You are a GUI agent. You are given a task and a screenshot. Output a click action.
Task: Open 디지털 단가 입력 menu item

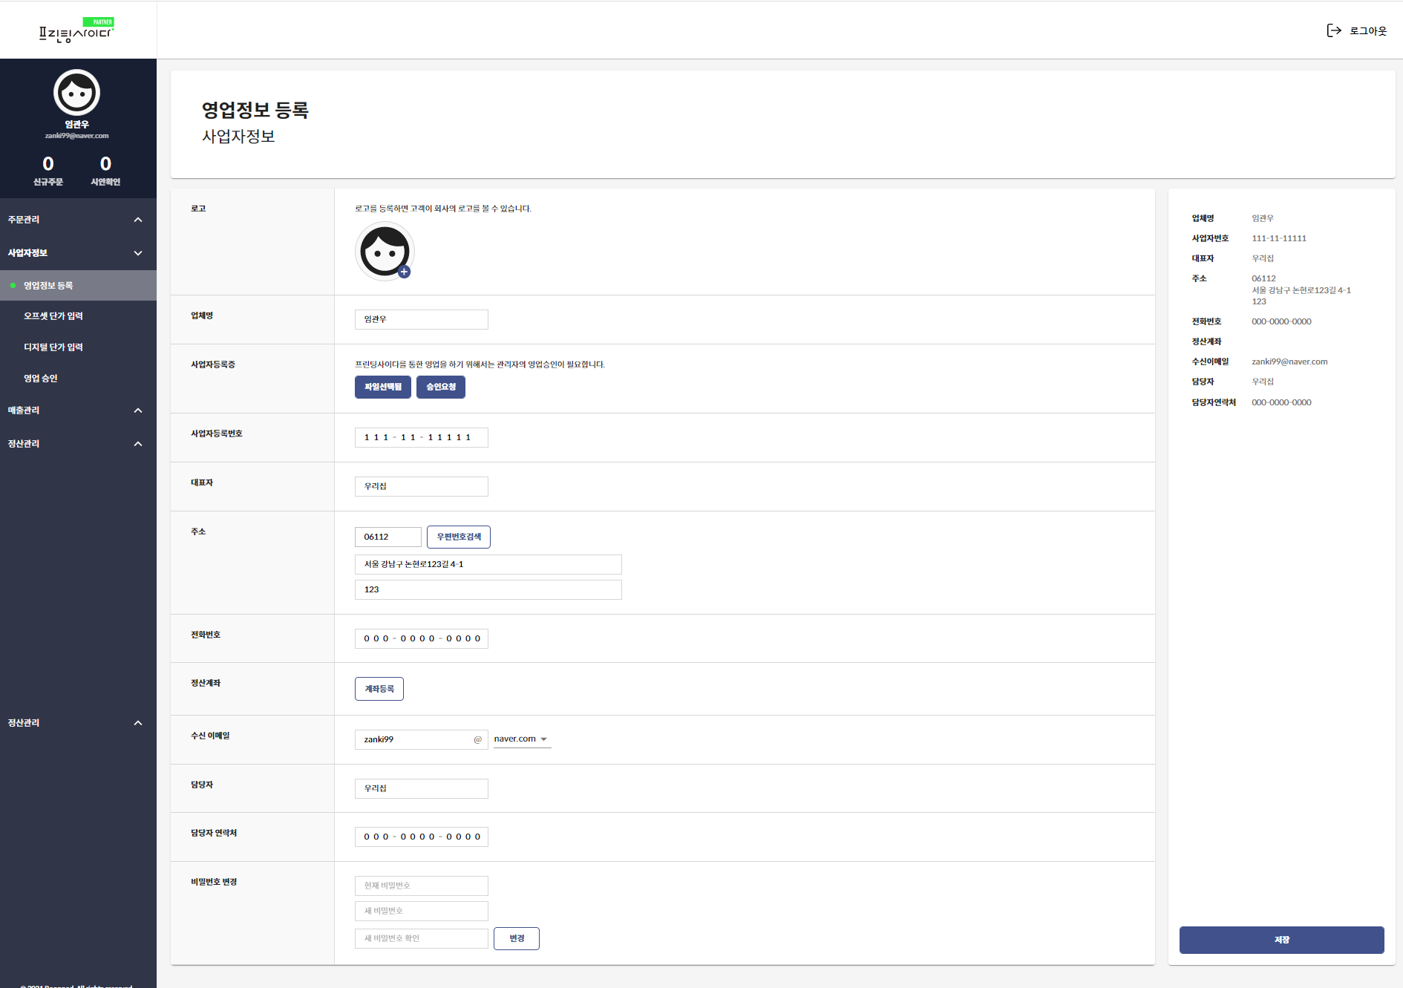pos(53,347)
